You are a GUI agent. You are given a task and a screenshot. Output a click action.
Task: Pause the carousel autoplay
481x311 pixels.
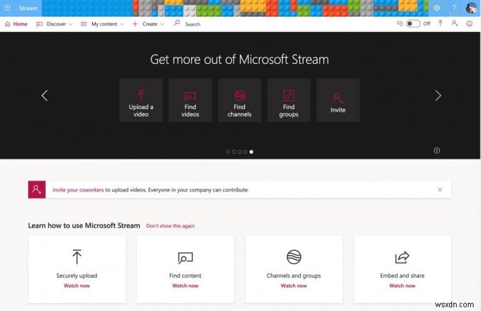click(437, 150)
